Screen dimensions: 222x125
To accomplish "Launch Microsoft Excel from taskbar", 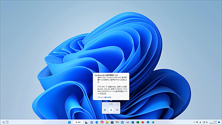I will point(138,122).
